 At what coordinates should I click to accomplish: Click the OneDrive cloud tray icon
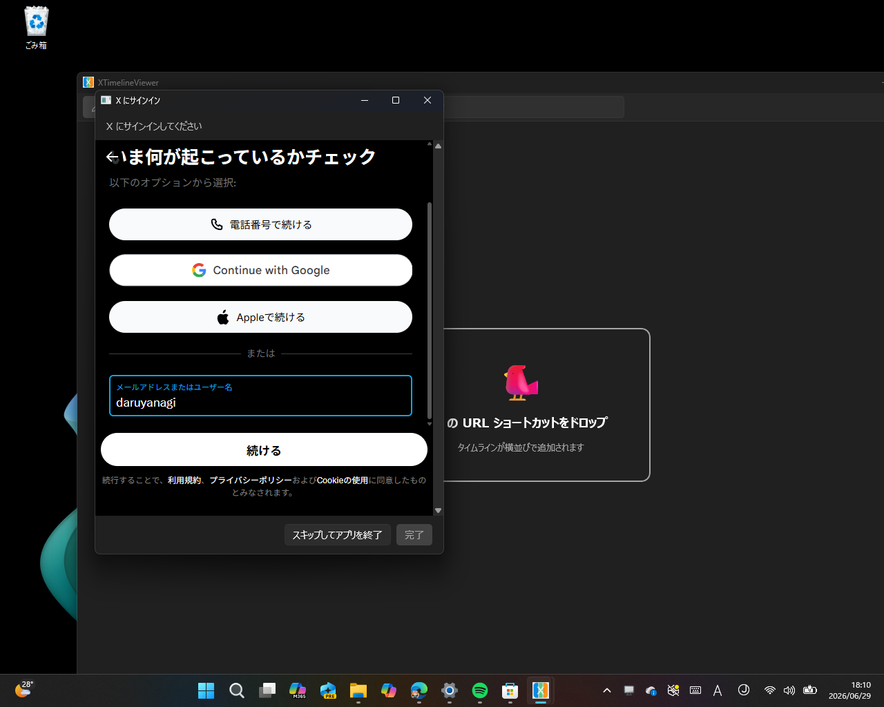pos(651,690)
